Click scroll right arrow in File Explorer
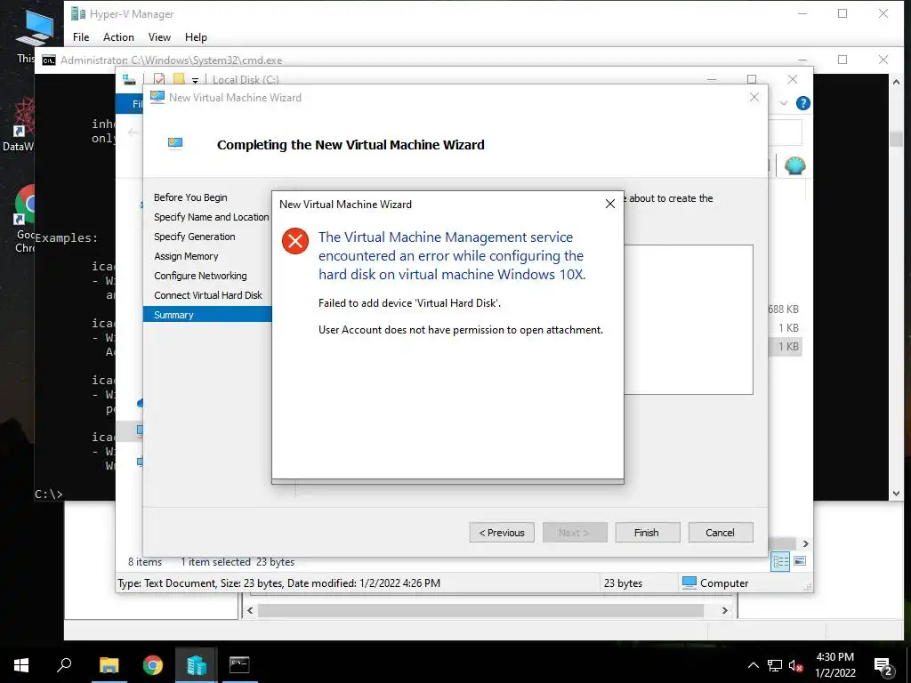 pos(806,543)
